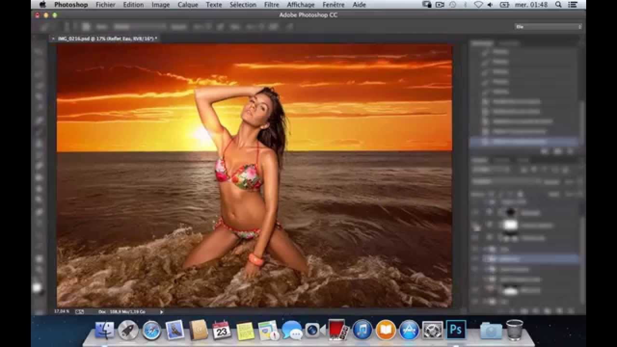Open the Texte menu

click(214, 5)
